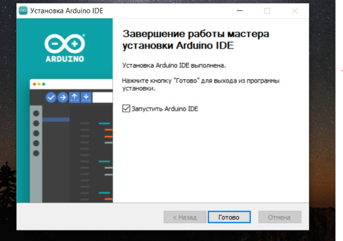Click the green dot in the illustrated window
This screenshot has width=343, height=241.
pos(44,84)
